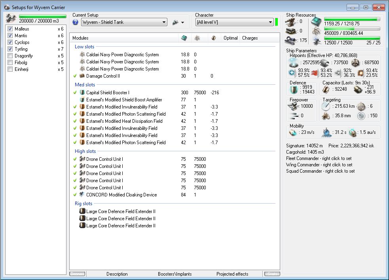389x280 pixels.
Task: Click the EM resistance icon near 93.9%
Action: click(292, 73)
